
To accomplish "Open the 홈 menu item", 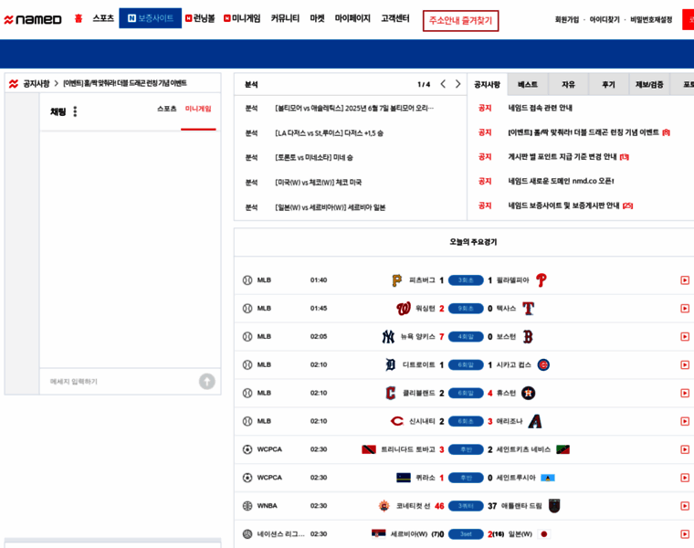I will [79, 18].
